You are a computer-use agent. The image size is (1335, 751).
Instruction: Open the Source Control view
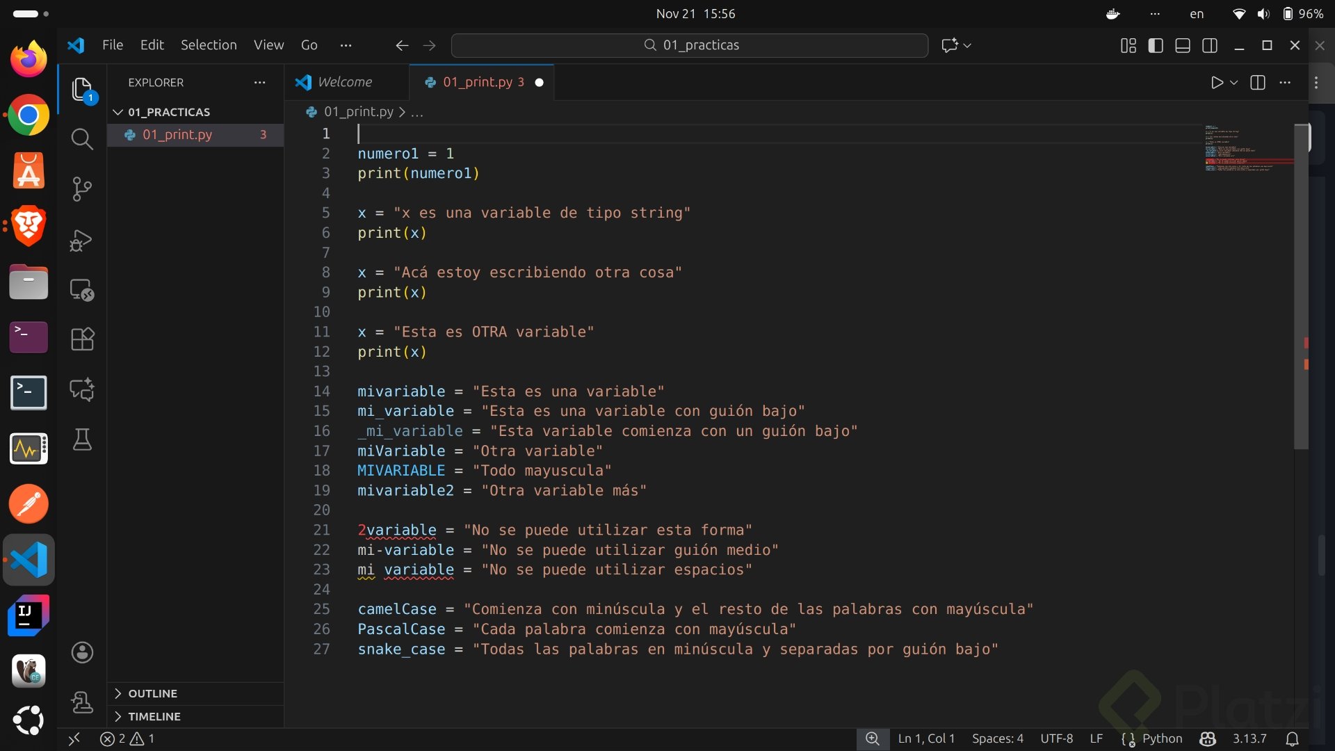(x=82, y=189)
